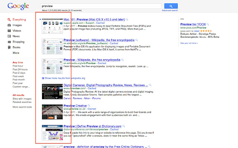
Task: Expand 'More search tools' in sidebar
Action: (x=22, y=107)
